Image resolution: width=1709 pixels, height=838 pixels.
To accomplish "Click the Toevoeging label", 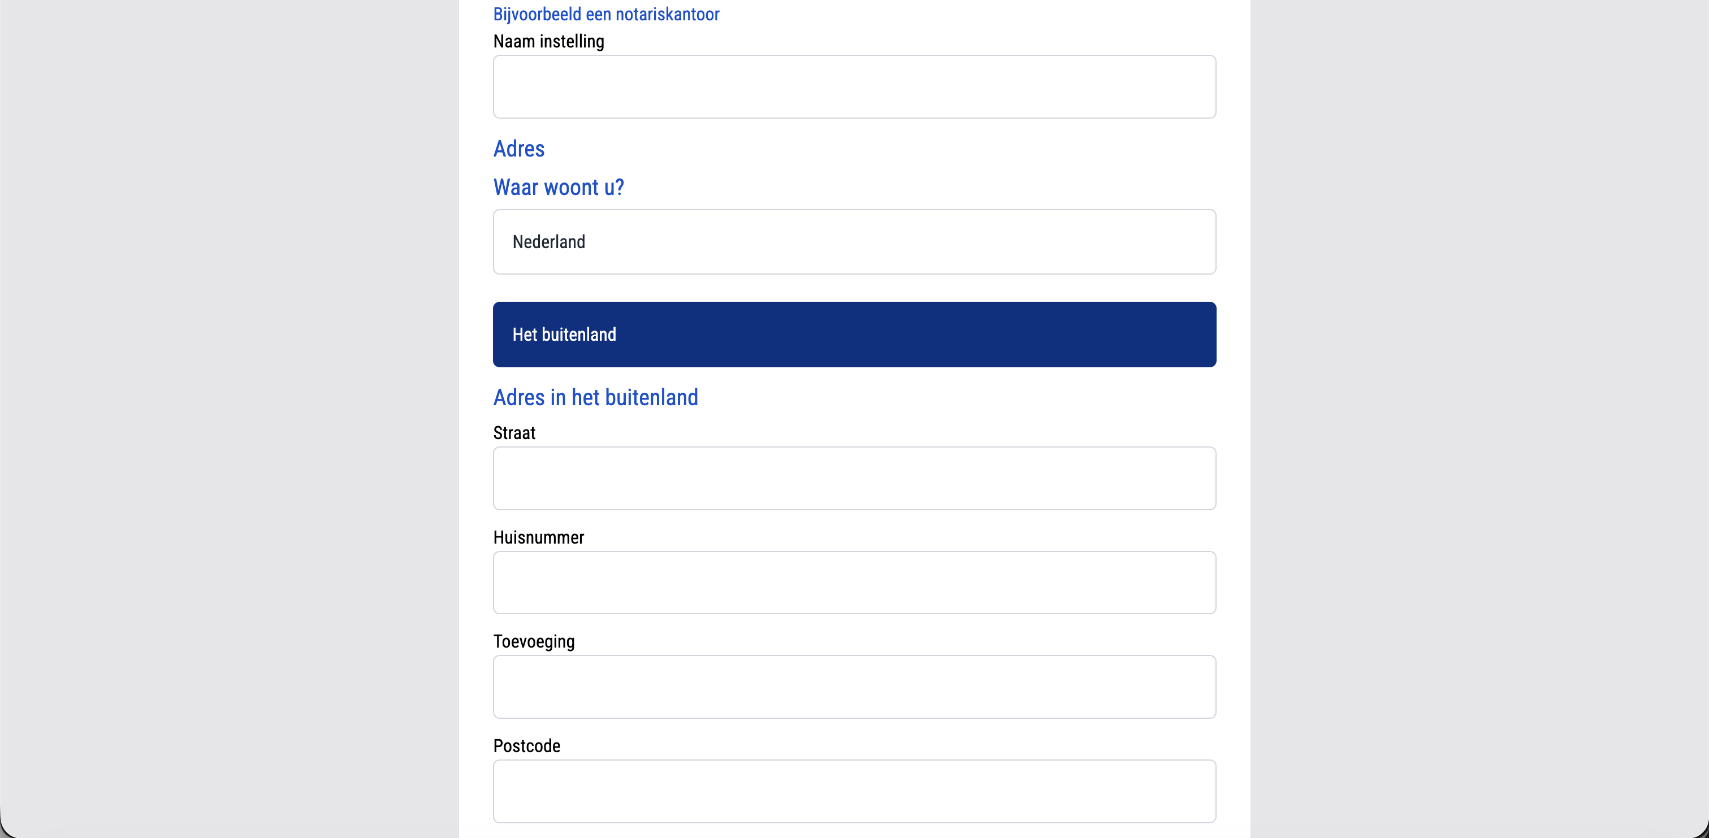I will (534, 642).
